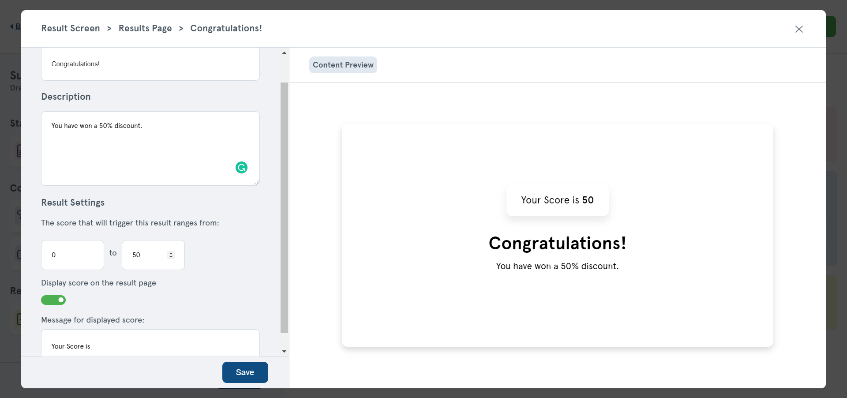Click the "Your Score is 50" preview badge
The height and width of the screenshot is (398, 847).
[x=557, y=200]
